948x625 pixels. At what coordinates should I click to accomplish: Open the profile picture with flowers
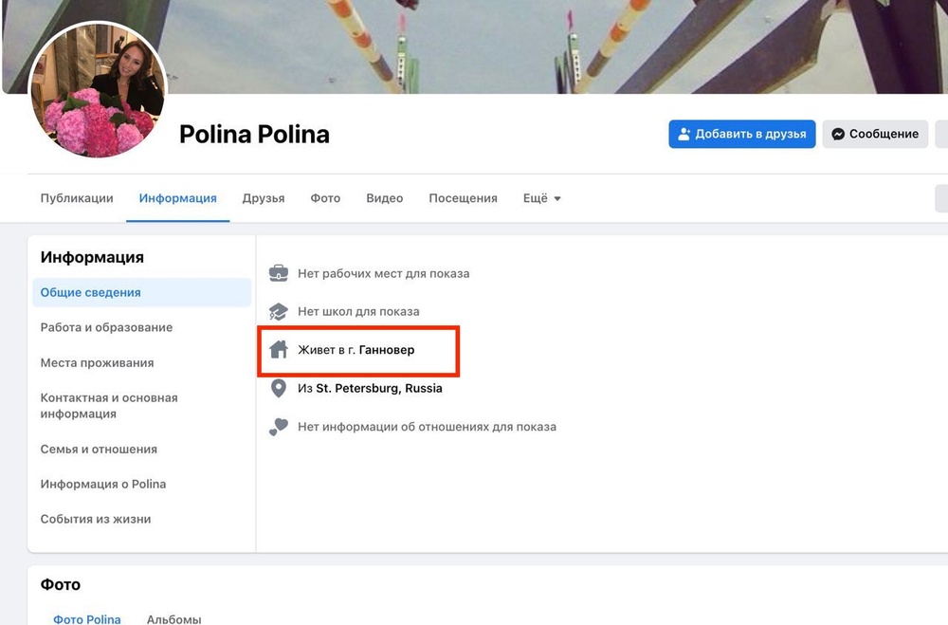(99, 90)
